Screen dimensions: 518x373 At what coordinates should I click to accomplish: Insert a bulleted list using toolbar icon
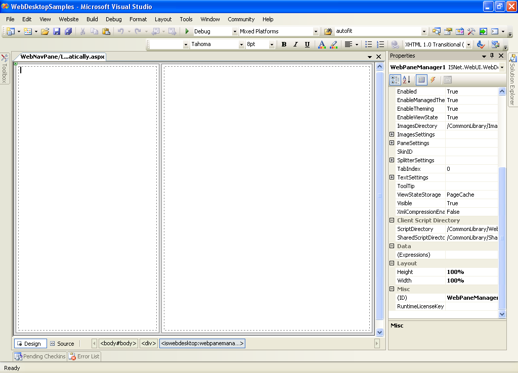click(x=369, y=44)
